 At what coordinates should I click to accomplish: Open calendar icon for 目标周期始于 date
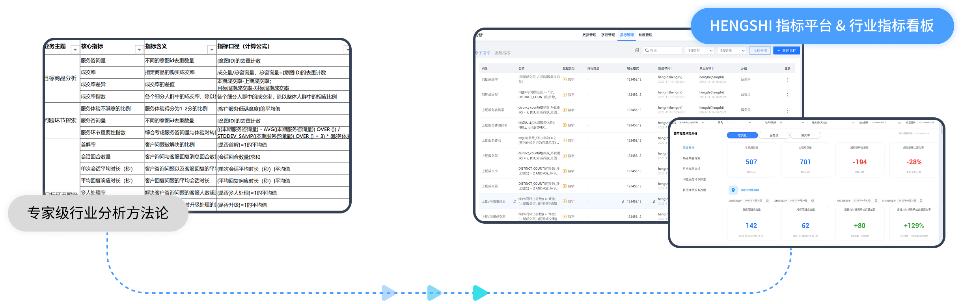pyautogui.click(x=767, y=200)
